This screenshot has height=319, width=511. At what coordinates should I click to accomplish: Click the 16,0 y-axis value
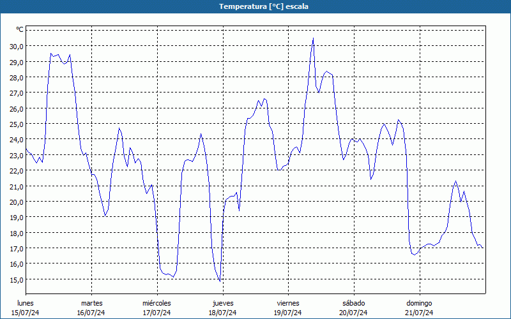point(17,264)
